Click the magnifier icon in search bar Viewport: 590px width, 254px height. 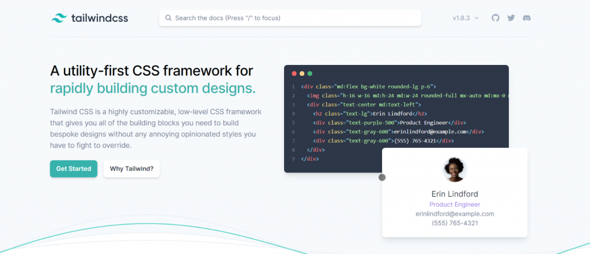point(168,18)
